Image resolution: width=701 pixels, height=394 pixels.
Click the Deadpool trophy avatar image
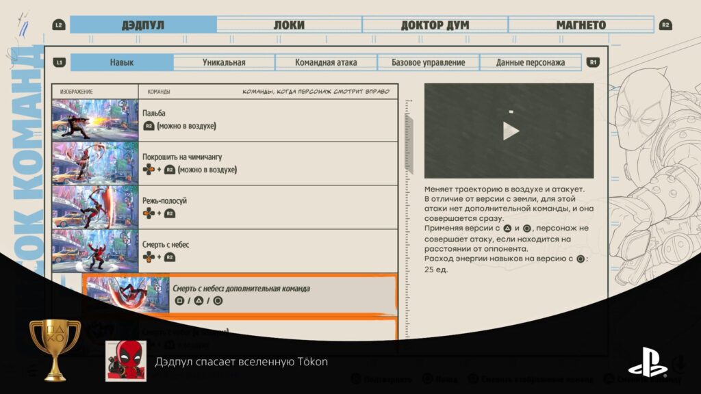(x=126, y=361)
